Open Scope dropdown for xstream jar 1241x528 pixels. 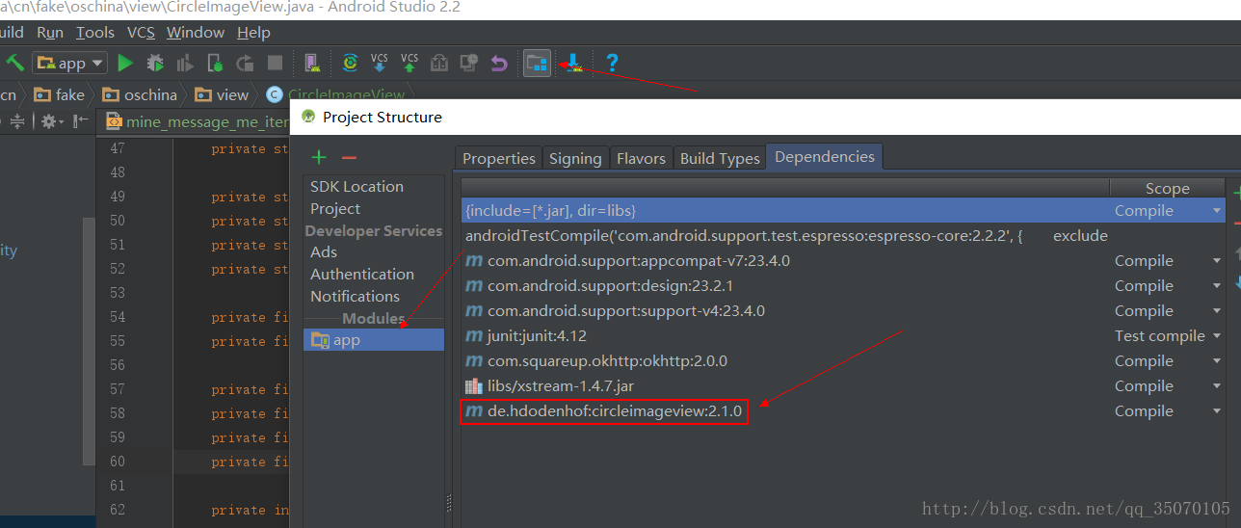coord(1216,386)
